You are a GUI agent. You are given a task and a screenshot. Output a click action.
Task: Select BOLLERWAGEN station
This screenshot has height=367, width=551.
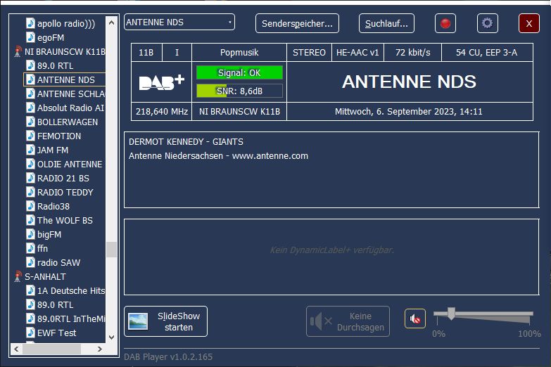point(68,122)
